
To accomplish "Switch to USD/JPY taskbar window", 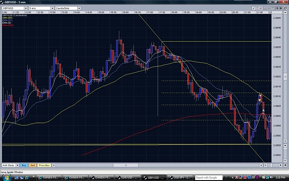I will [x=180, y=178].
